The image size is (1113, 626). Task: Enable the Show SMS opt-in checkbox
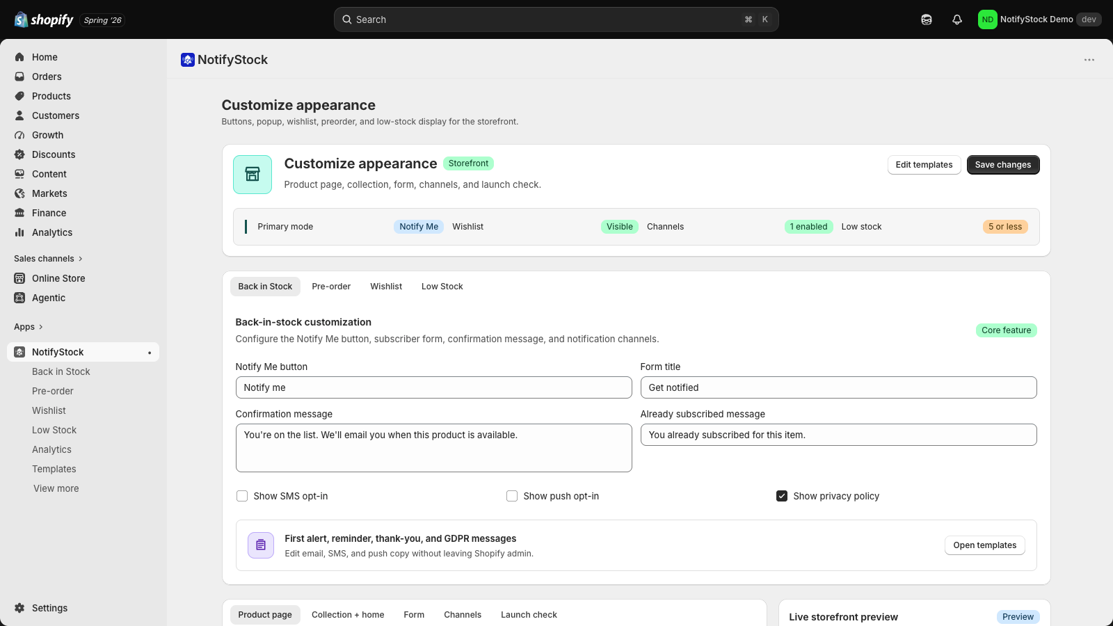(x=242, y=496)
